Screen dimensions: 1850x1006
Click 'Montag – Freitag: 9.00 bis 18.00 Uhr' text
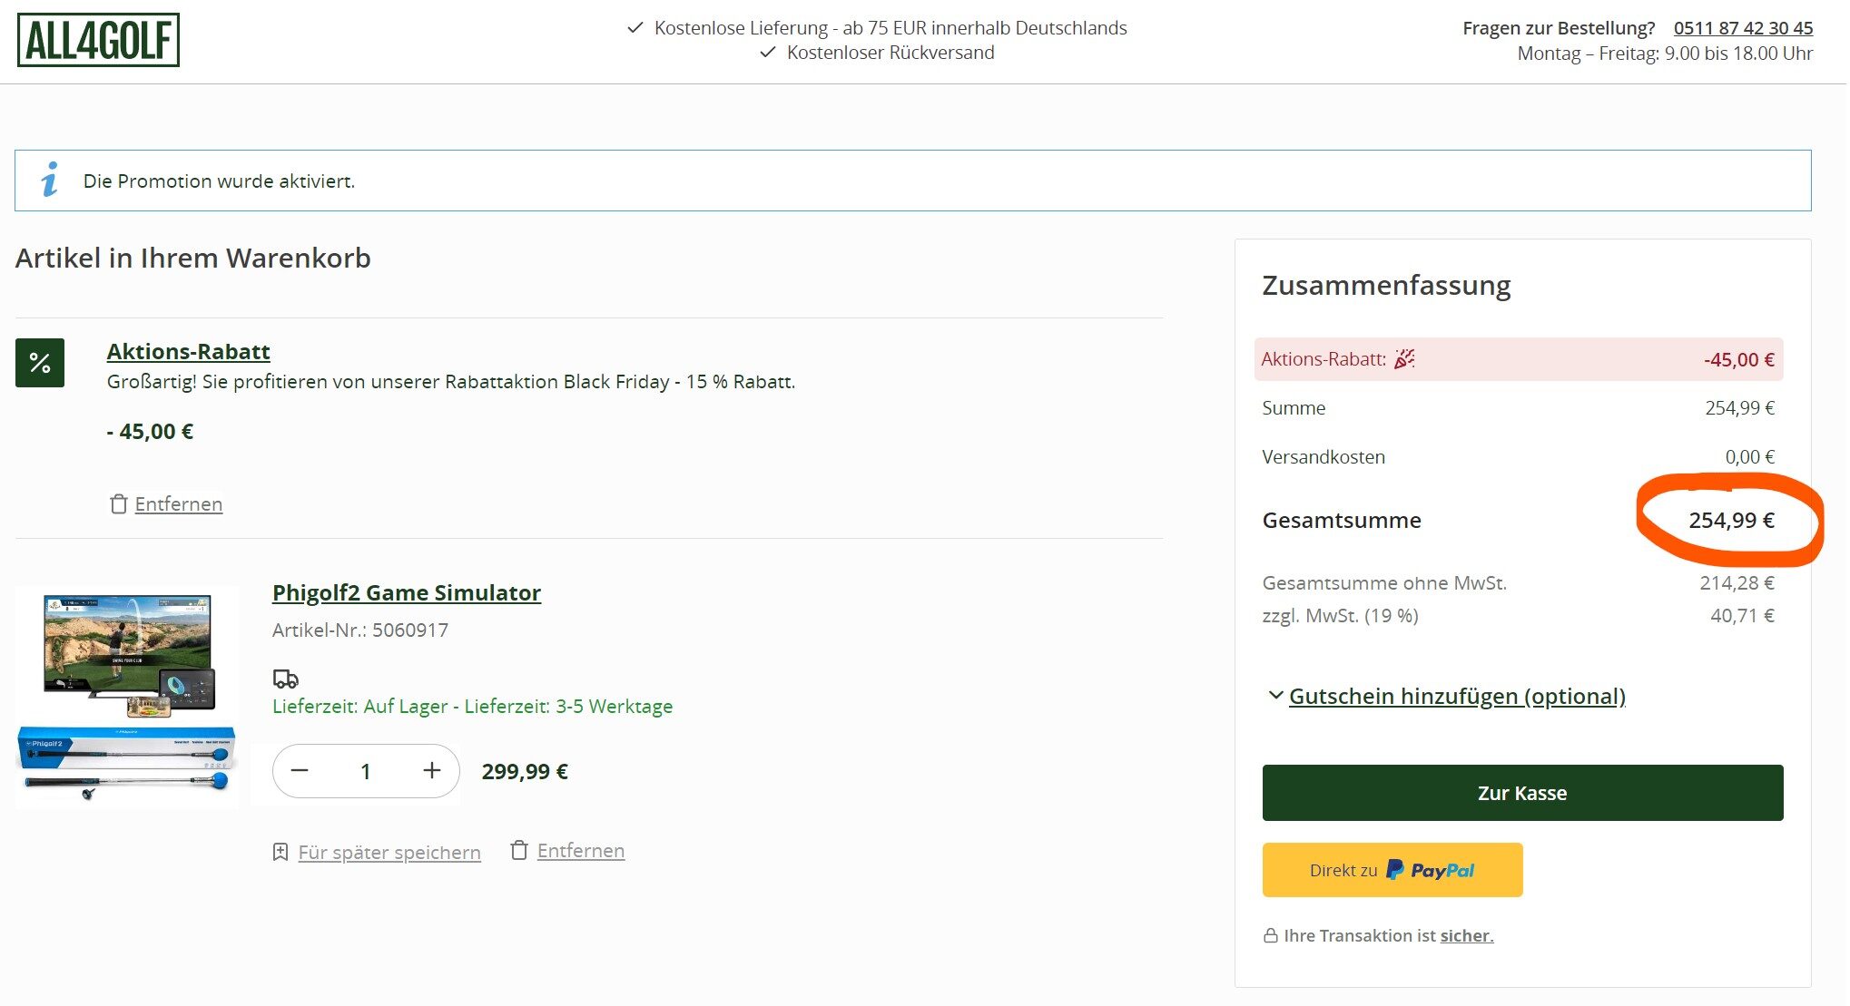[1666, 54]
